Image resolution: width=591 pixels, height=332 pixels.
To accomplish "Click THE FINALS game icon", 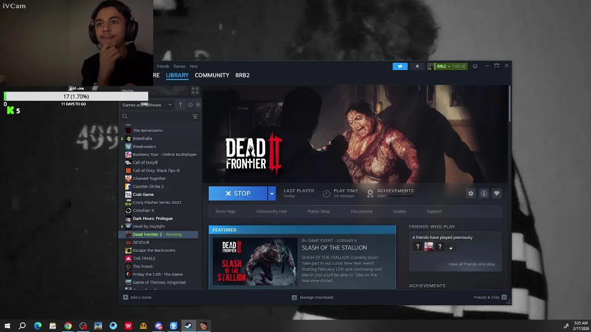I will click(128, 258).
